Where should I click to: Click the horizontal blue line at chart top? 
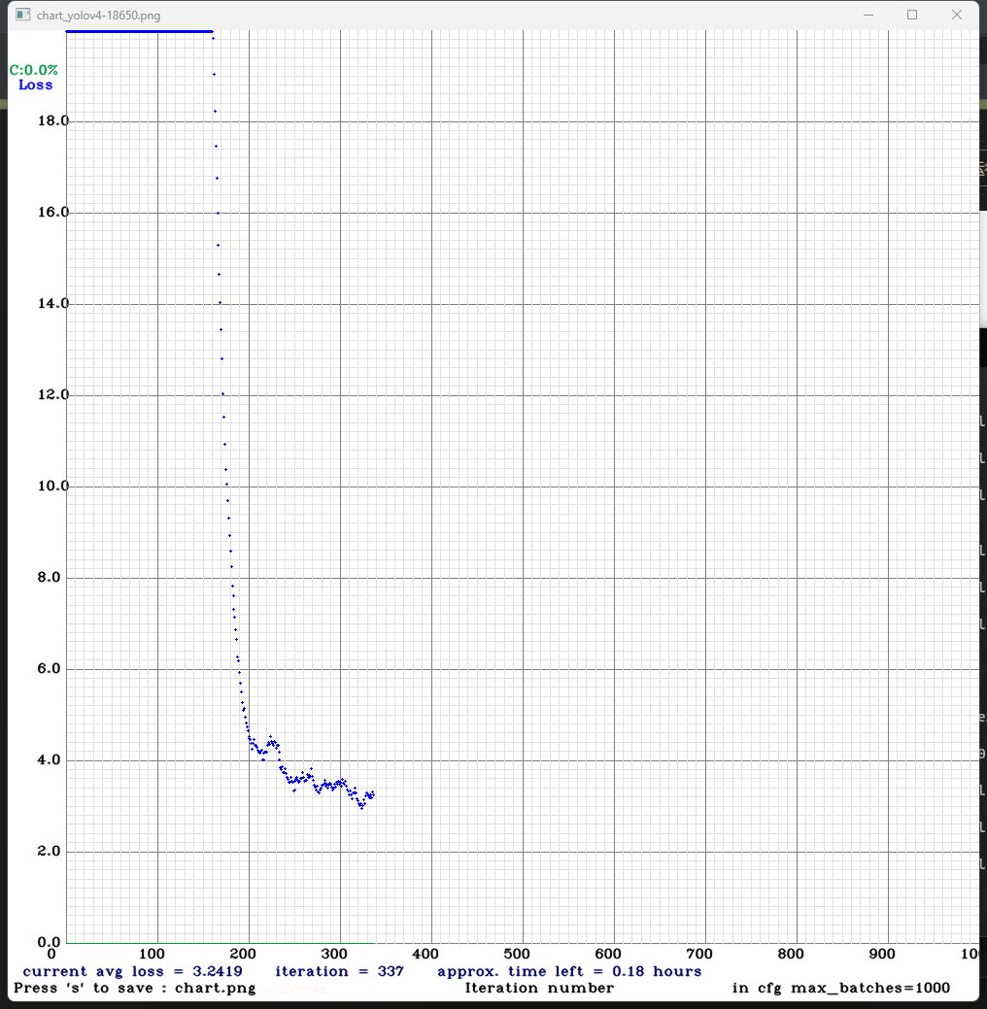139,32
